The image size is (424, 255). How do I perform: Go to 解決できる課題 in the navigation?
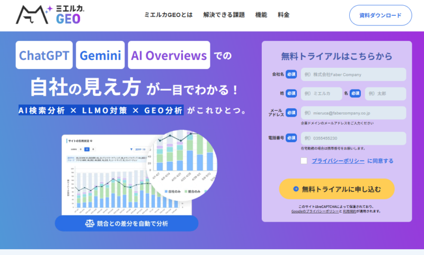pyautogui.click(x=224, y=15)
